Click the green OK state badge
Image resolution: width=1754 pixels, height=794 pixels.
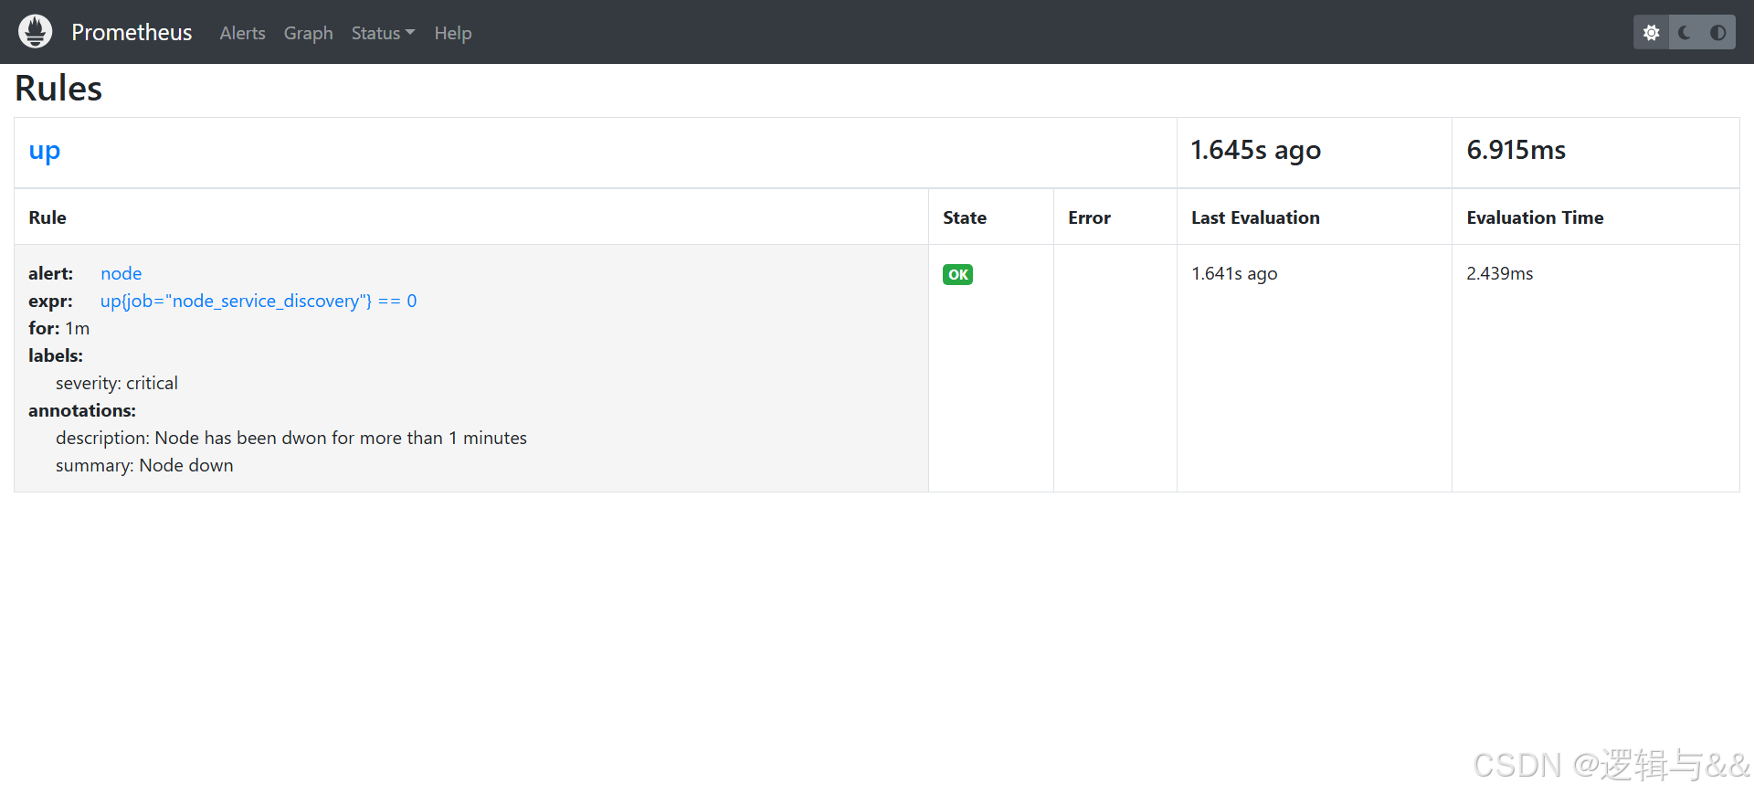[957, 274]
